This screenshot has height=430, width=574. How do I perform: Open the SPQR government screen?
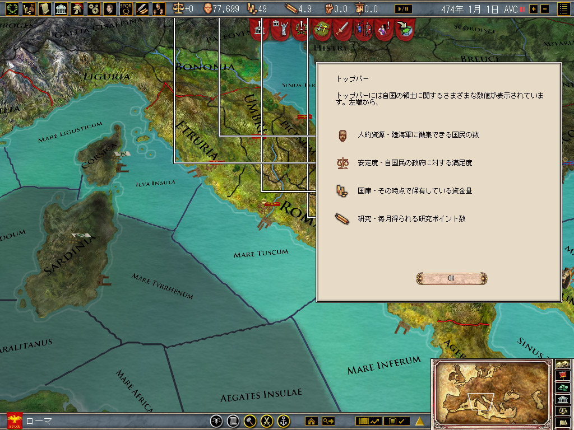pos(126,9)
